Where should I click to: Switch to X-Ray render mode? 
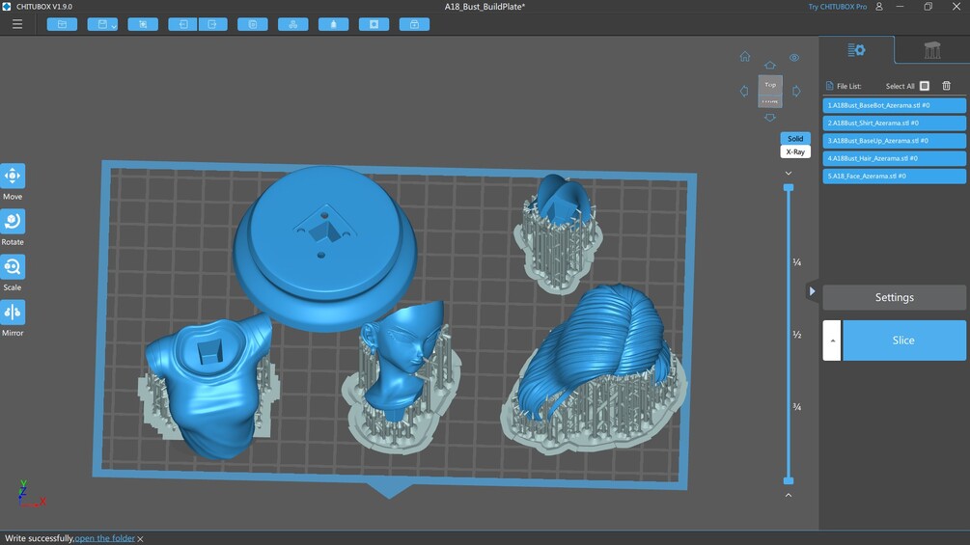point(795,152)
